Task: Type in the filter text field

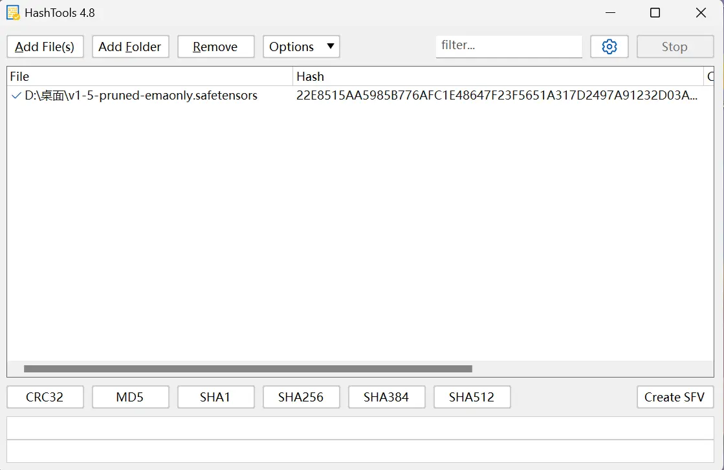Action: click(x=509, y=46)
